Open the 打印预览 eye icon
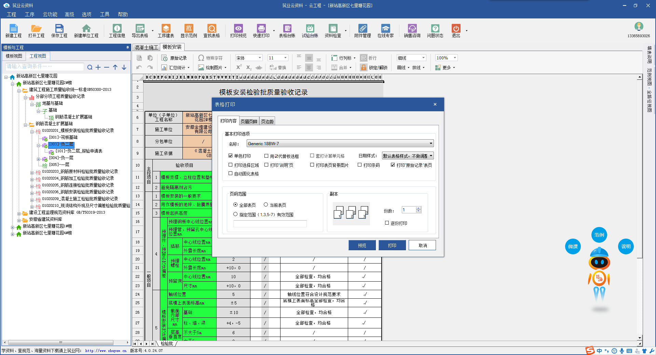The width and height of the screenshot is (656, 355). (238, 29)
